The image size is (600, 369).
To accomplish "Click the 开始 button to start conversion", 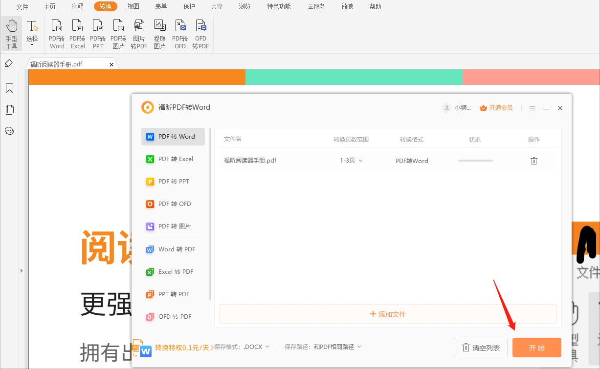I will point(536,347).
